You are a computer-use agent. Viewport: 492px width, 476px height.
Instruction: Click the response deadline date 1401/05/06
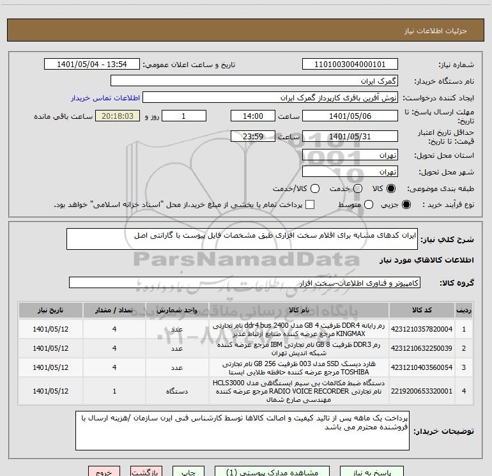(350, 116)
